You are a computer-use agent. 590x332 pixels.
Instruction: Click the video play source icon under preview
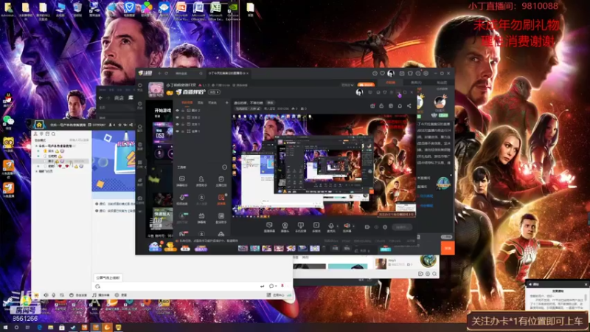pyautogui.click(x=316, y=226)
